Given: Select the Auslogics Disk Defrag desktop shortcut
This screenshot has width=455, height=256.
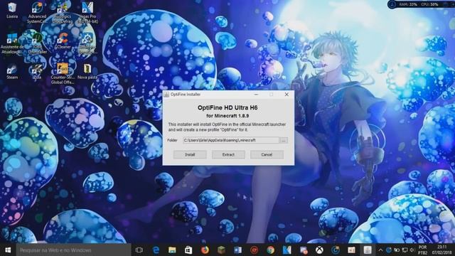Looking at the screenshot, I should coord(62,13).
